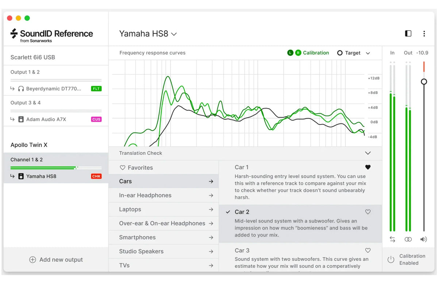Open the In-ear Headphones category
Viewport: 438px width, 292px height.
click(164, 195)
